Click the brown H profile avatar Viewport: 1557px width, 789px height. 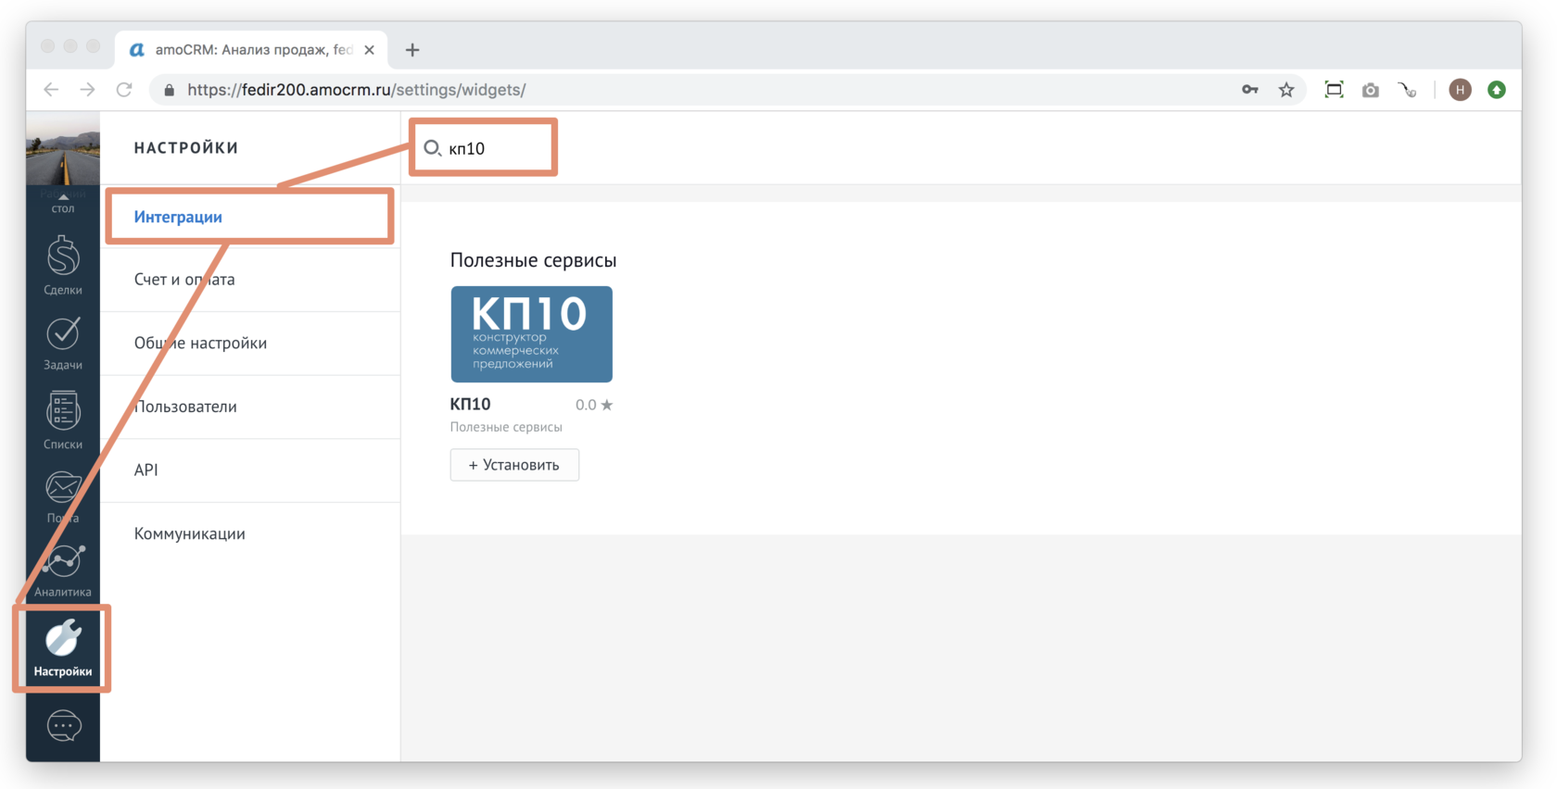tap(1461, 90)
